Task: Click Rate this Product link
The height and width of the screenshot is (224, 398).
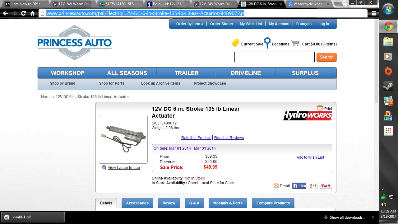Action: click(x=196, y=138)
